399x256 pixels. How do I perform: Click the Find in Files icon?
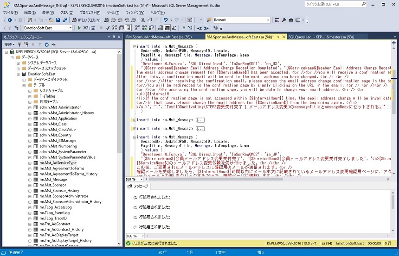click(x=209, y=20)
